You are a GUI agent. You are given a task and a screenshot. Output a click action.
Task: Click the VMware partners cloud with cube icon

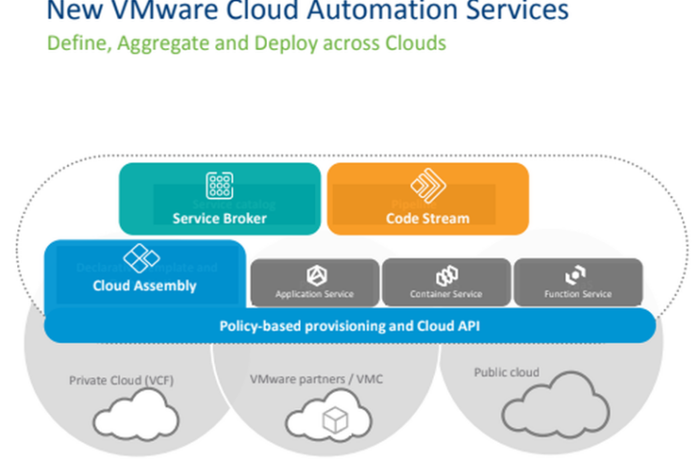[328, 414]
